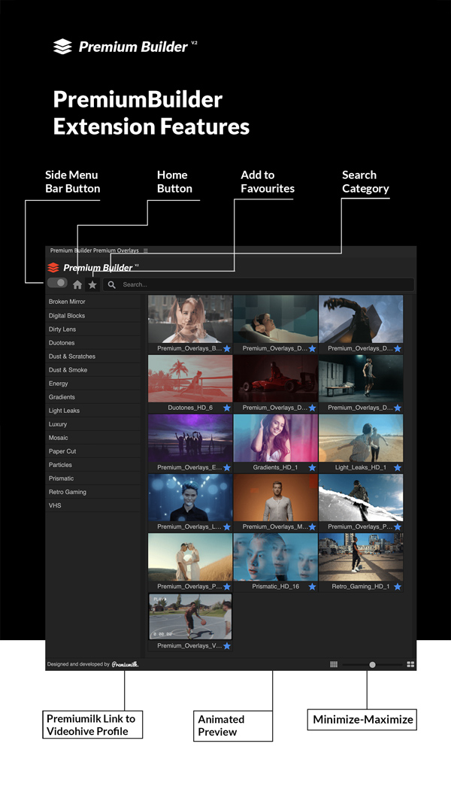Open the Premiumilk link in footer
Viewport: 451px width, 789px height.
pos(126,664)
